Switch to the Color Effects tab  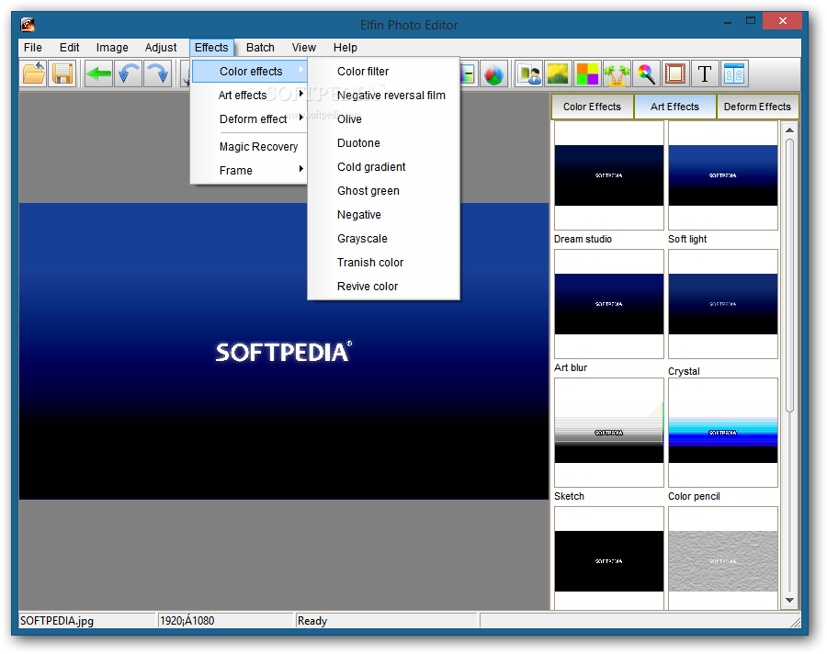tap(593, 107)
